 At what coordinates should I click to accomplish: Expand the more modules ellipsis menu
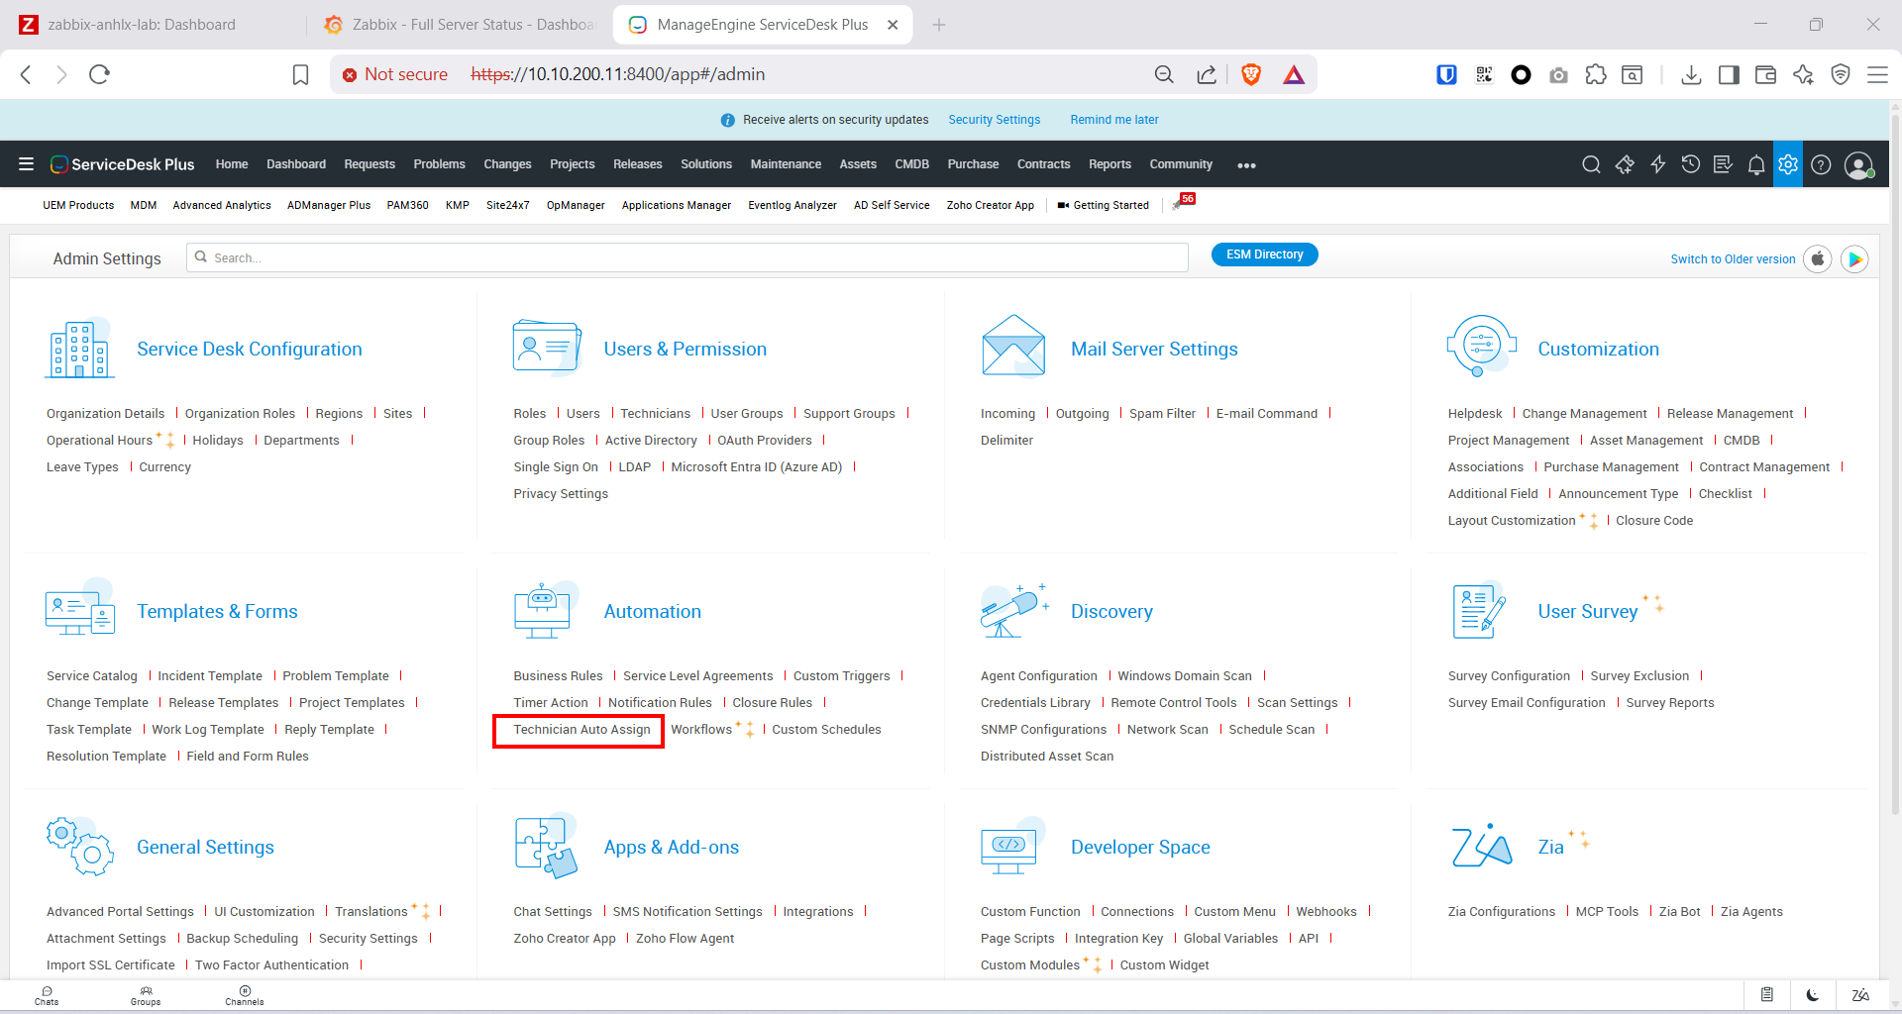(1246, 165)
